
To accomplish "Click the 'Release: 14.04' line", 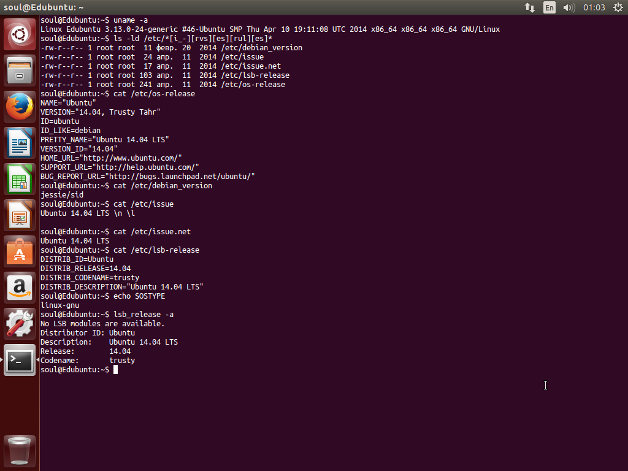I will 85,351.
